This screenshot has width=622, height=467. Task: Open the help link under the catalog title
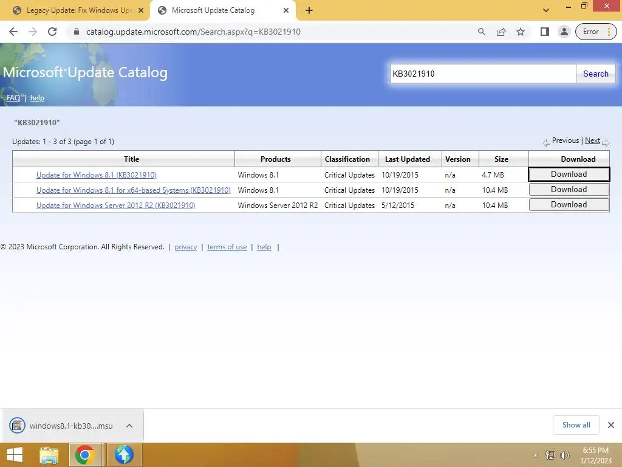tap(37, 98)
